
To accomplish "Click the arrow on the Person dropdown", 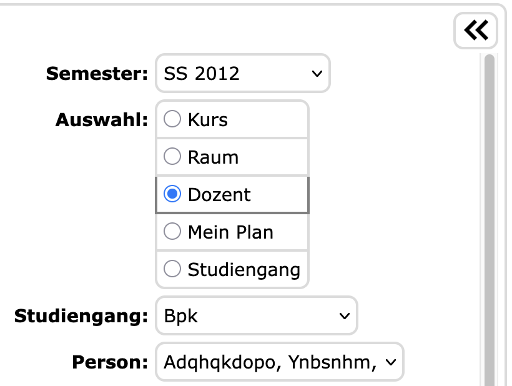I will [391, 362].
